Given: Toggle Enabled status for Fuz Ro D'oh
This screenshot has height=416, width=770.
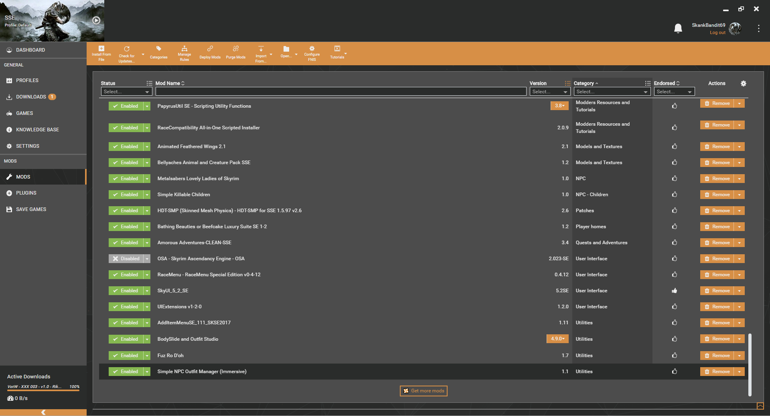Looking at the screenshot, I should [x=126, y=356].
